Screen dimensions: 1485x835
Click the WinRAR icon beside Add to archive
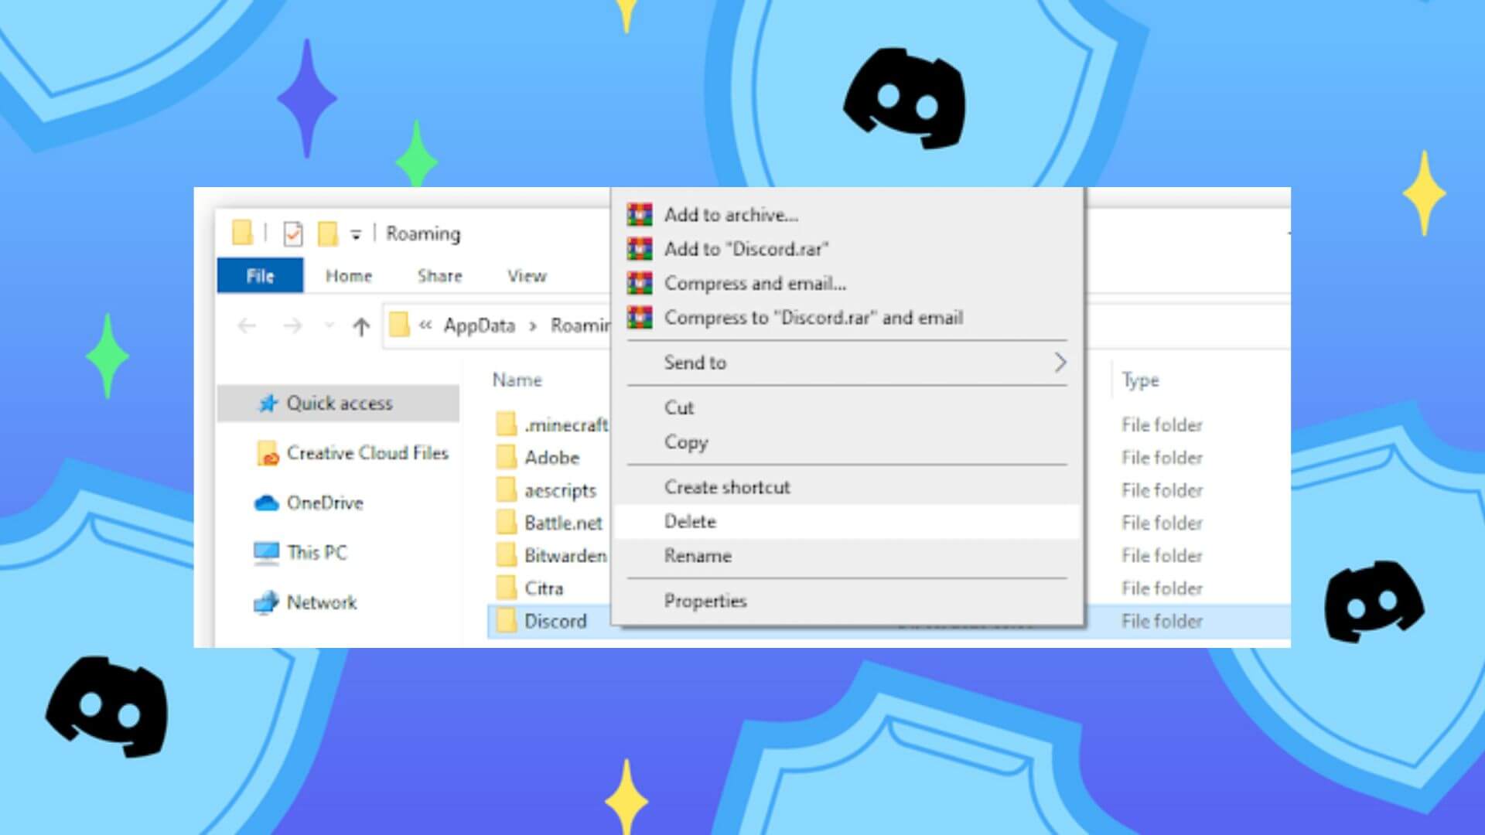click(x=640, y=214)
